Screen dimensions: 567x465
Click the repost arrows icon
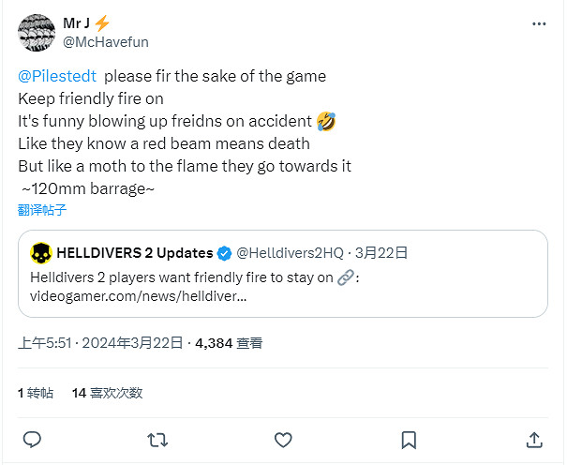[x=157, y=439]
